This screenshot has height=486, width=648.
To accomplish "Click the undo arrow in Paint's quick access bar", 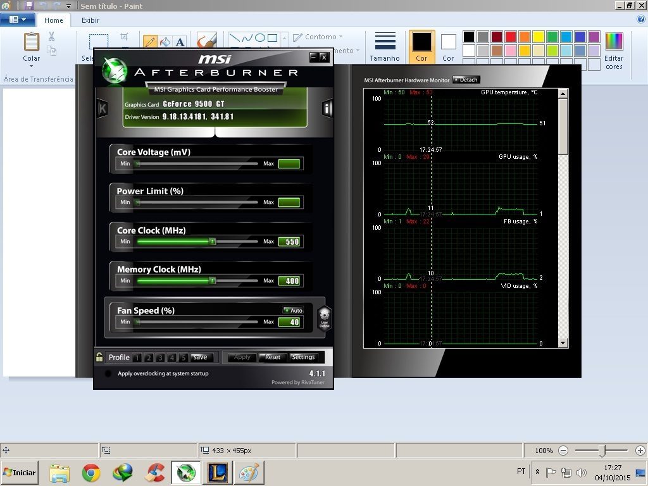I will [42, 6].
